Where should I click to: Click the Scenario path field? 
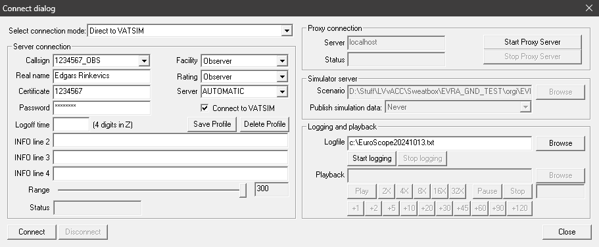point(439,91)
